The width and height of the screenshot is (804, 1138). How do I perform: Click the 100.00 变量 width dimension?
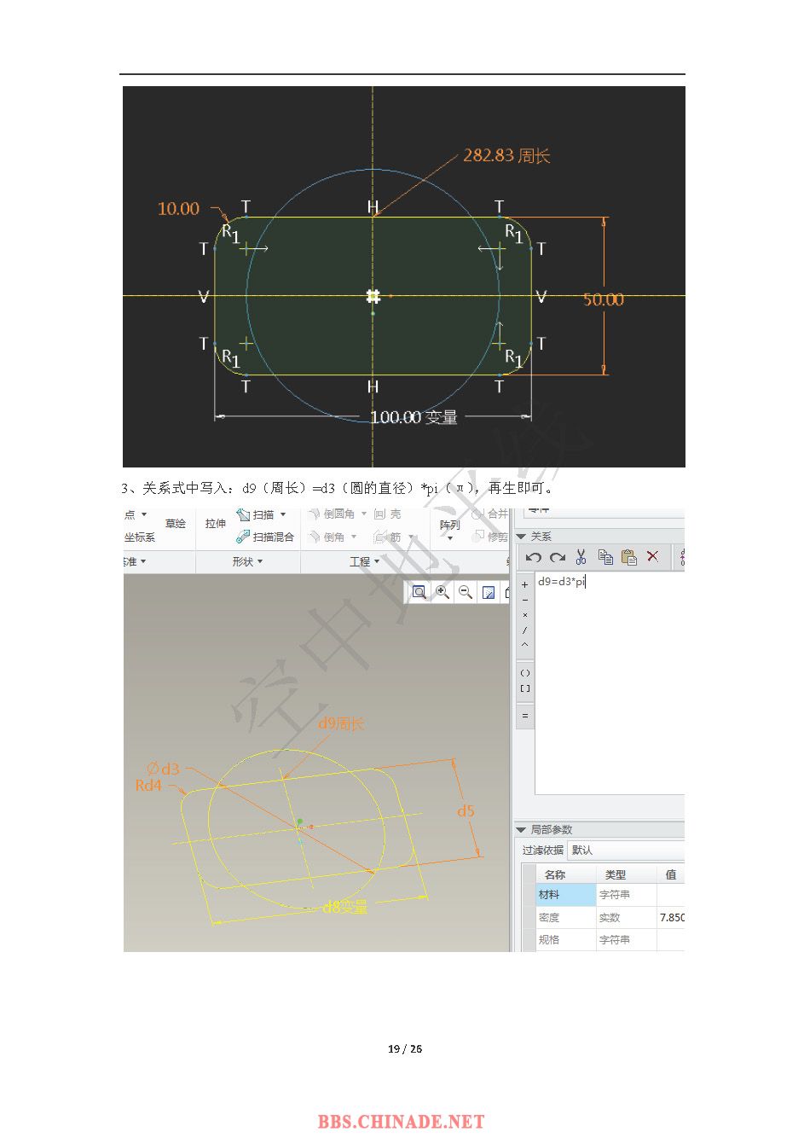pos(414,417)
